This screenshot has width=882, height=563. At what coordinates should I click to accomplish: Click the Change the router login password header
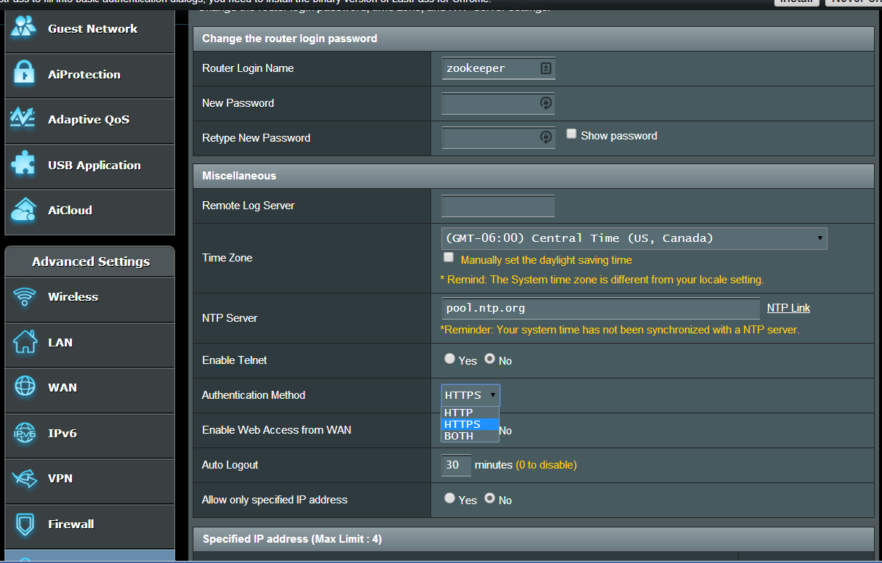(x=533, y=39)
